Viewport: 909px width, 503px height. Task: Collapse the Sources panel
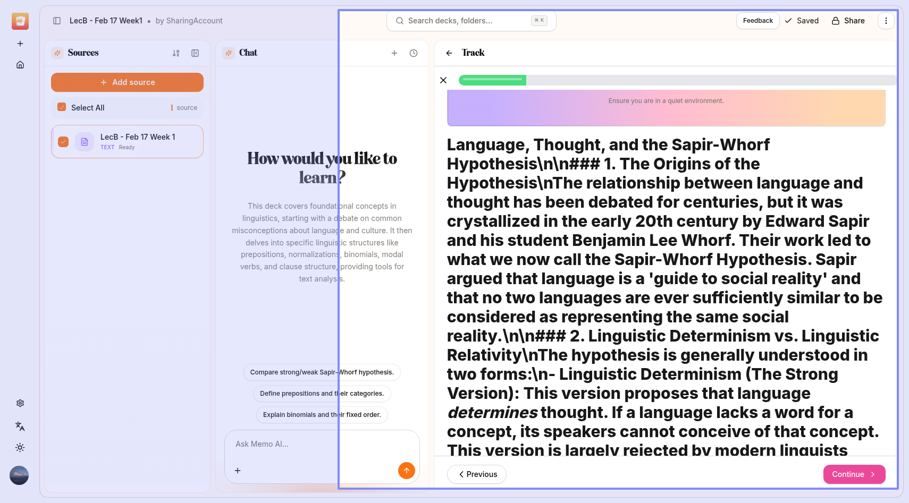pos(195,53)
